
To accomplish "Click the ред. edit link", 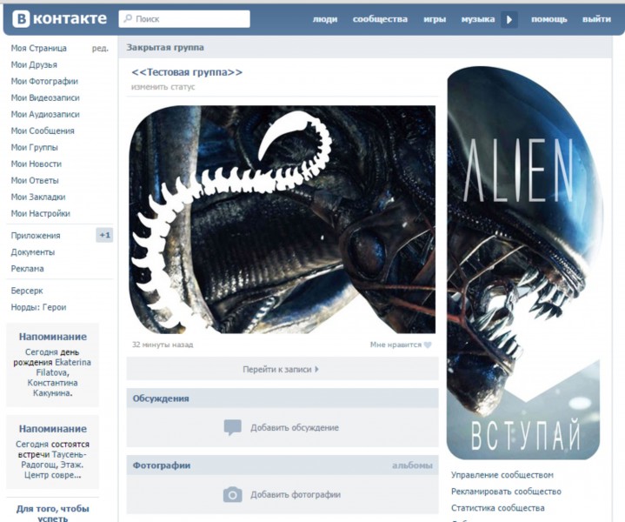I will point(100,49).
